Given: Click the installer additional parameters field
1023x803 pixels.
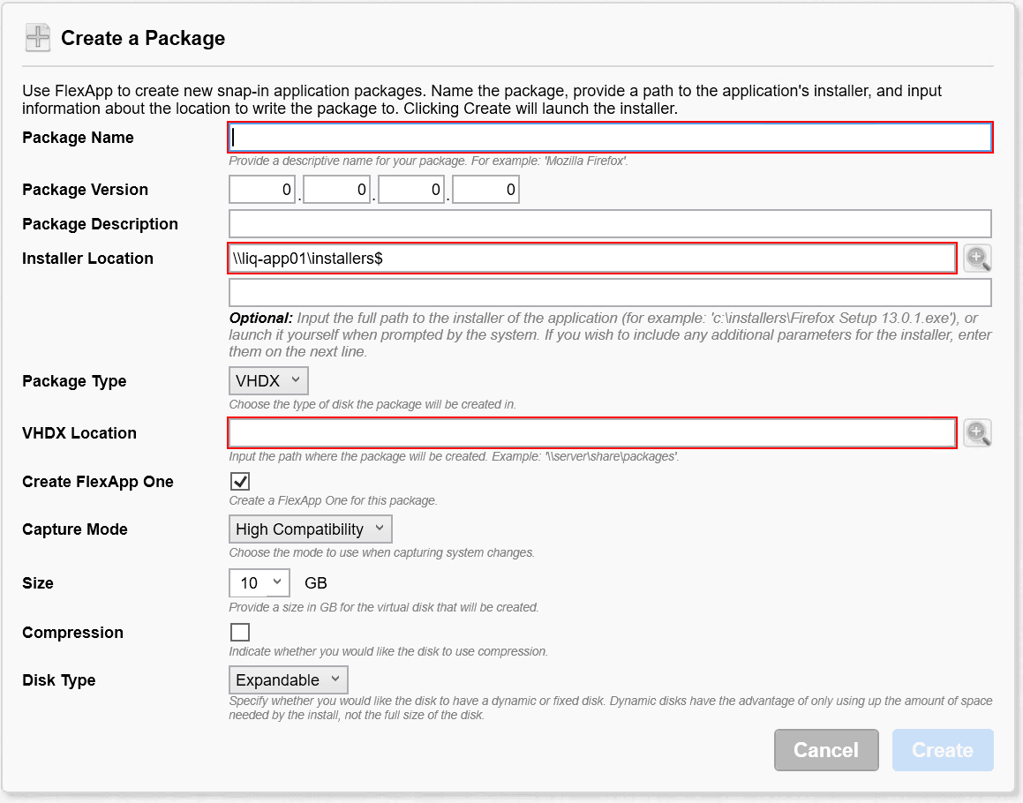Looking at the screenshot, I should tap(610, 293).
